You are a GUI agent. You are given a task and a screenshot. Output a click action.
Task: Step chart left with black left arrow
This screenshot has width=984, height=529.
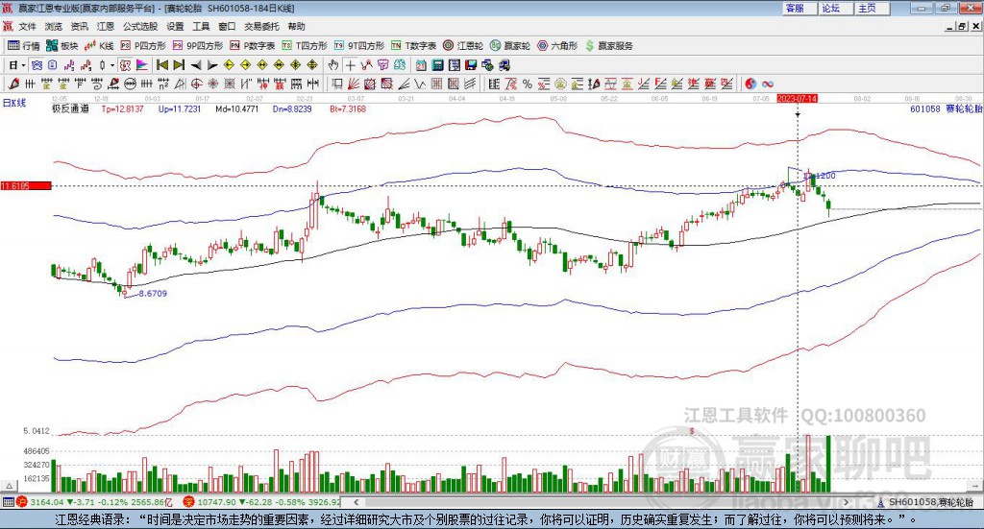196,65
